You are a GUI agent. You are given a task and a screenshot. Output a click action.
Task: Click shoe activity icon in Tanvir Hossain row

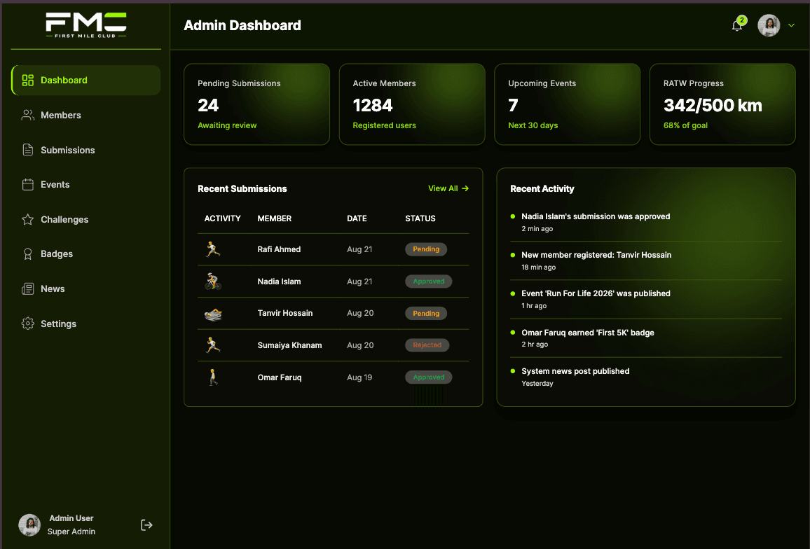213,314
